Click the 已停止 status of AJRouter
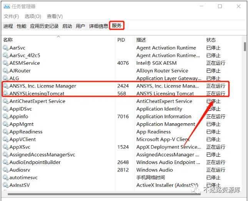 (x=213, y=70)
